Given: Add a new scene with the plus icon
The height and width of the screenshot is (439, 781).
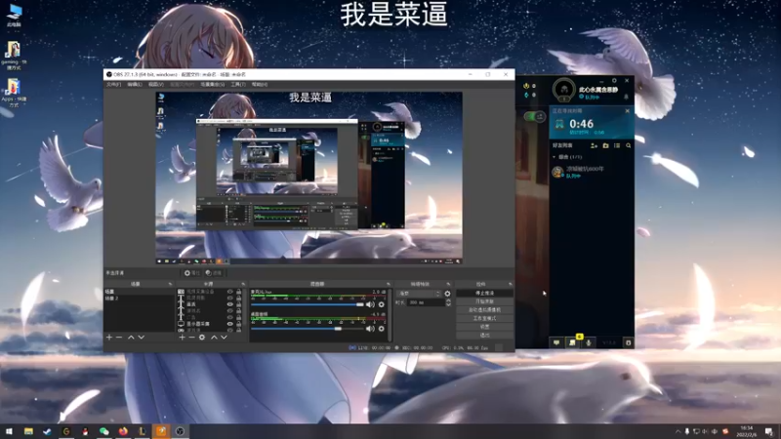Looking at the screenshot, I should pos(109,338).
